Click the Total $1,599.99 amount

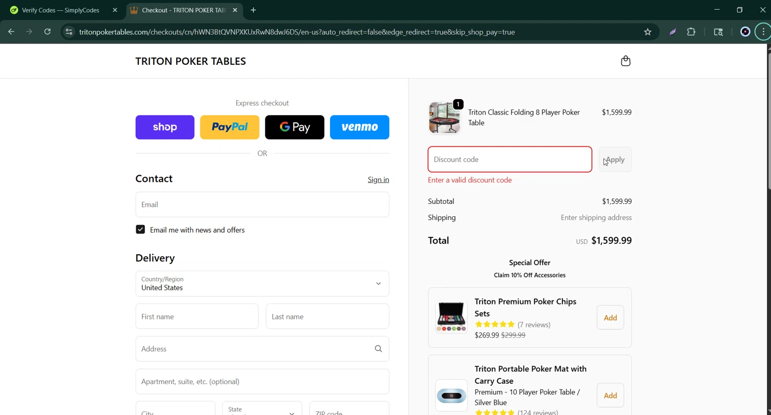click(612, 240)
